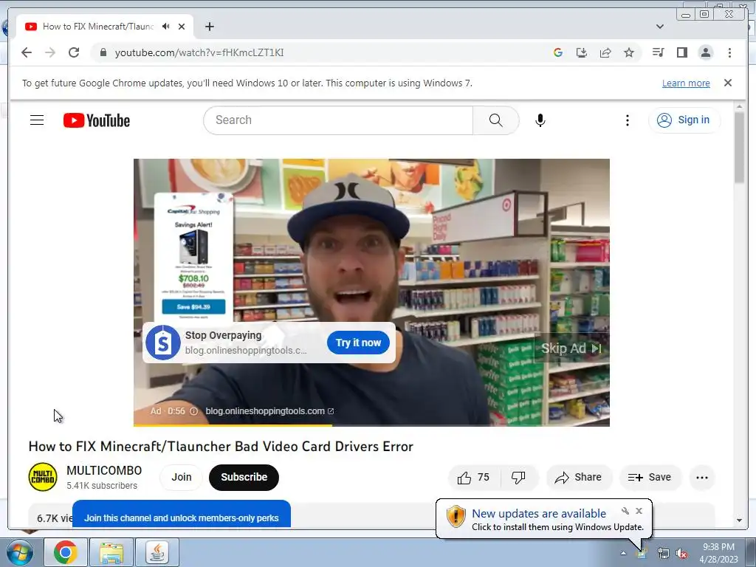The width and height of the screenshot is (756, 567).
Task: Click the page vertical scrollbar thumb
Action: tap(740, 148)
